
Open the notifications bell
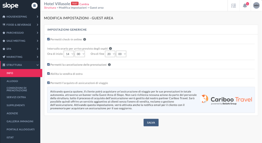(x=245, y=6)
